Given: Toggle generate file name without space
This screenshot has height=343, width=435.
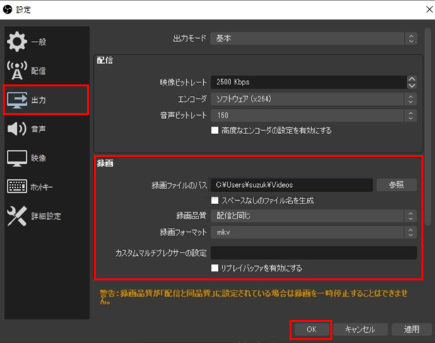Looking at the screenshot, I should [215, 201].
